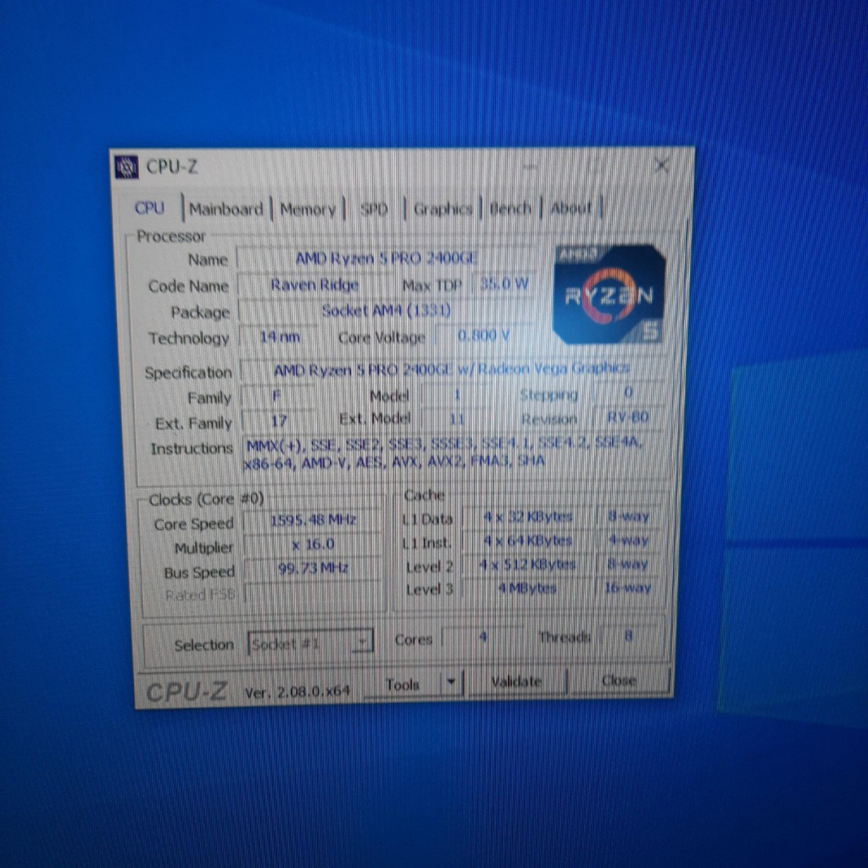The width and height of the screenshot is (868, 868).
Task: Click the Threads count value 8
Action: (x=628, y=636)
